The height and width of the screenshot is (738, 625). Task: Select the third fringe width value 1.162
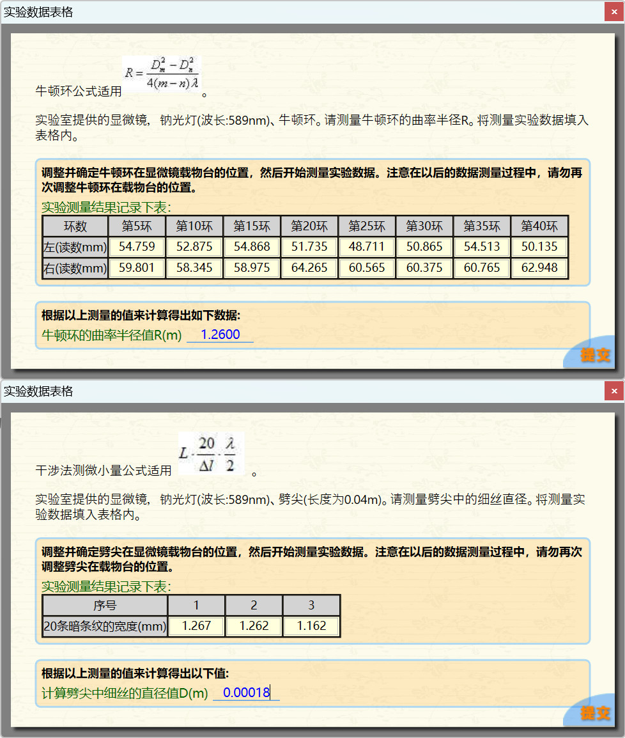pyautogui.click(x=311, y=626)
